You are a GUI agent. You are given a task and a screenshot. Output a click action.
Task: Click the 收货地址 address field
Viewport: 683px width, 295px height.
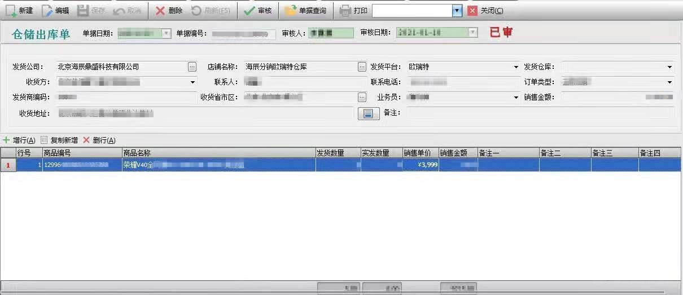(x=205, y=113)
